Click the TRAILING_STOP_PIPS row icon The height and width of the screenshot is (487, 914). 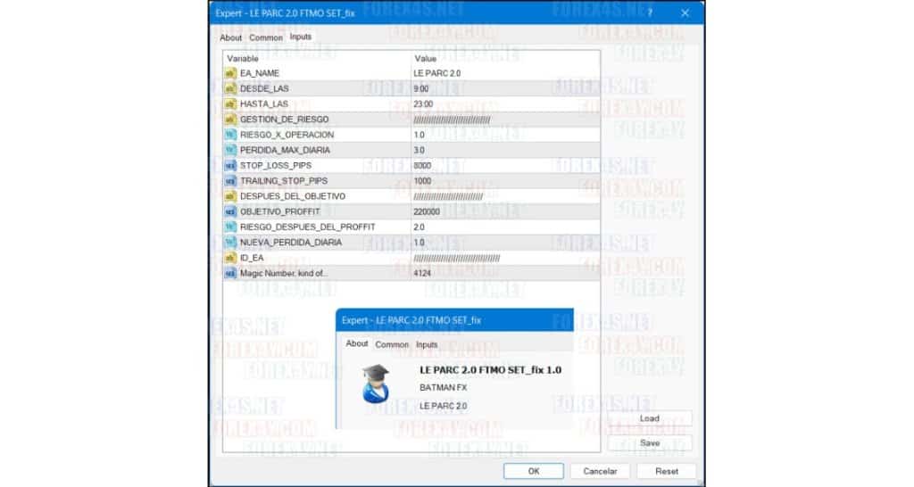pos(230,180)
